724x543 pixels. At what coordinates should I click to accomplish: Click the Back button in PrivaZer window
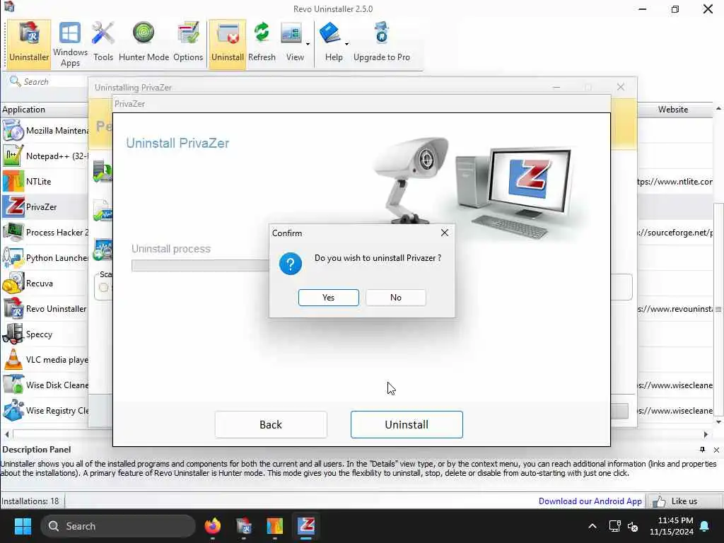[271, 424]
